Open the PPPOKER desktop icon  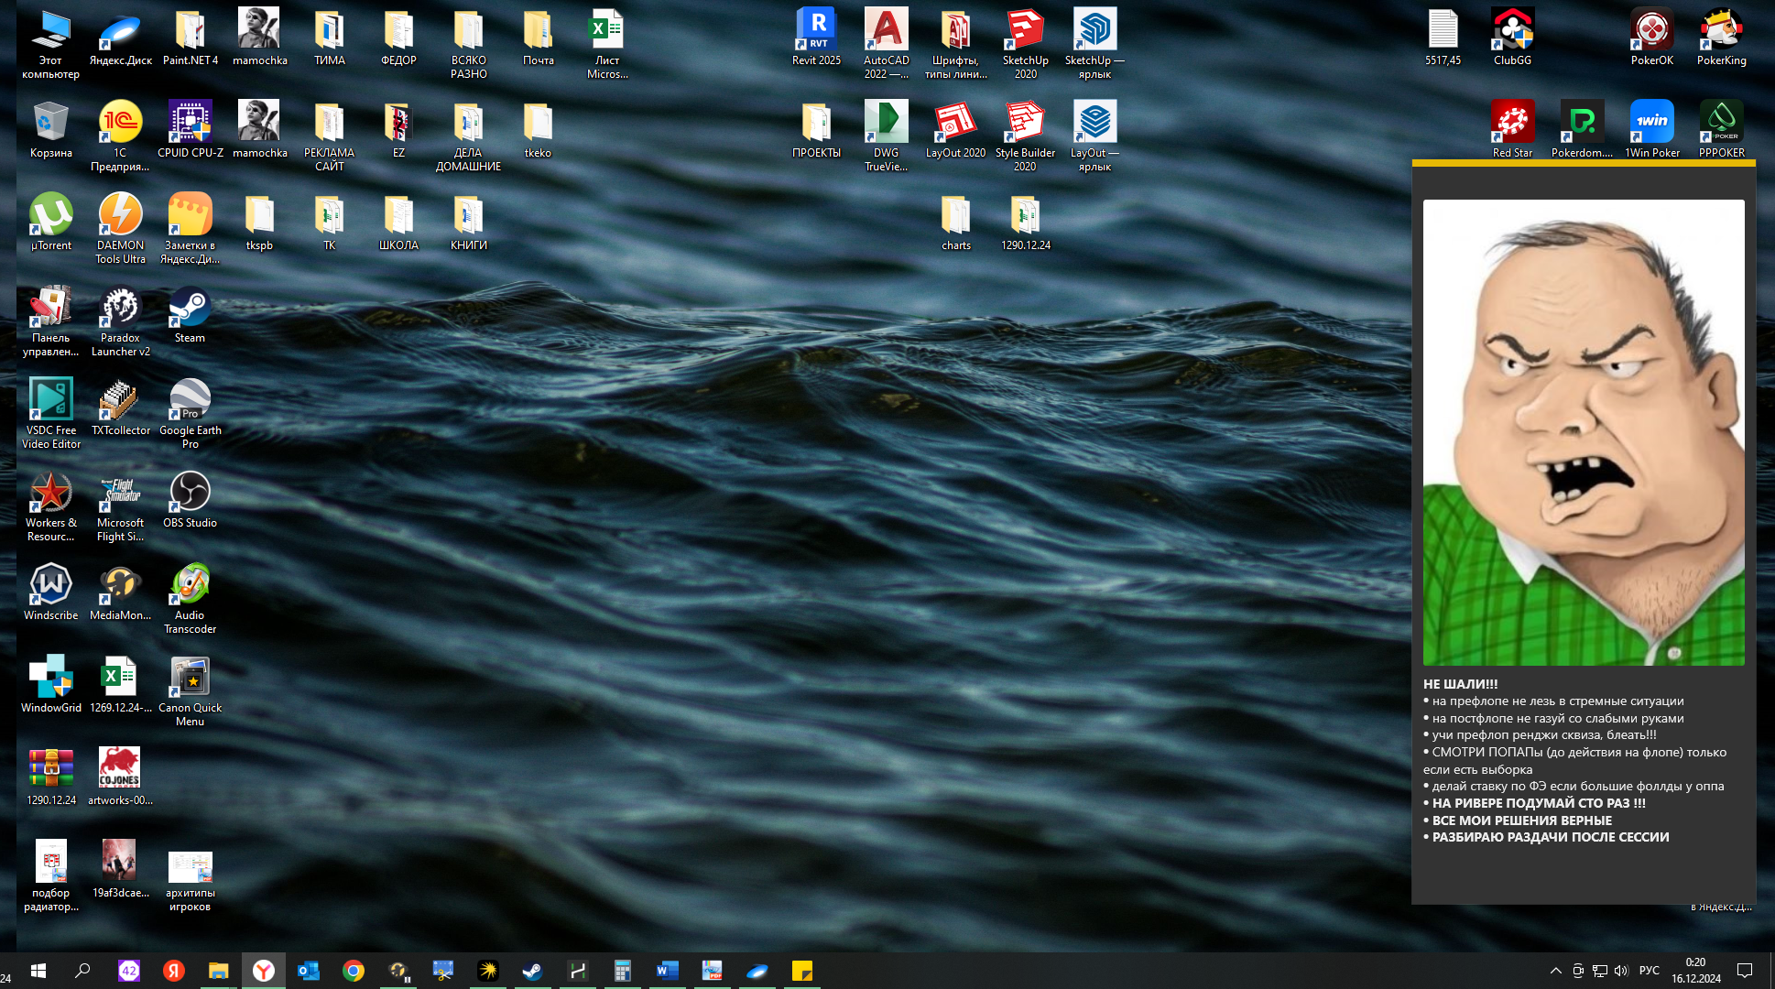click(1721, 130)
